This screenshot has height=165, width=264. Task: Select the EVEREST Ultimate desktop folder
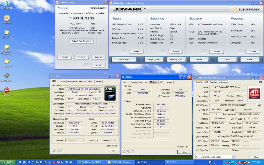[6, 49]
